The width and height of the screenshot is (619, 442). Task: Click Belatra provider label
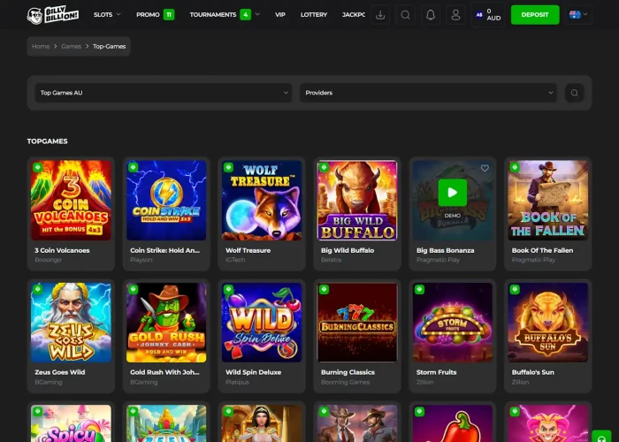coord(331,260)
